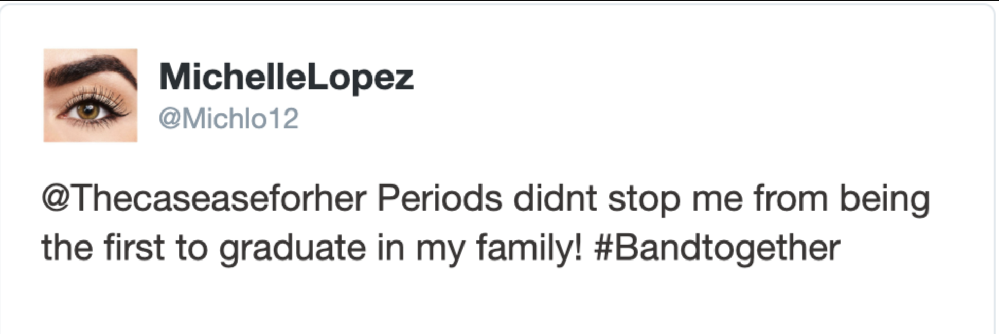999x334 pixels.
Task: Click the word "Periods" in the tweet
Action: (x=439, y=199)
